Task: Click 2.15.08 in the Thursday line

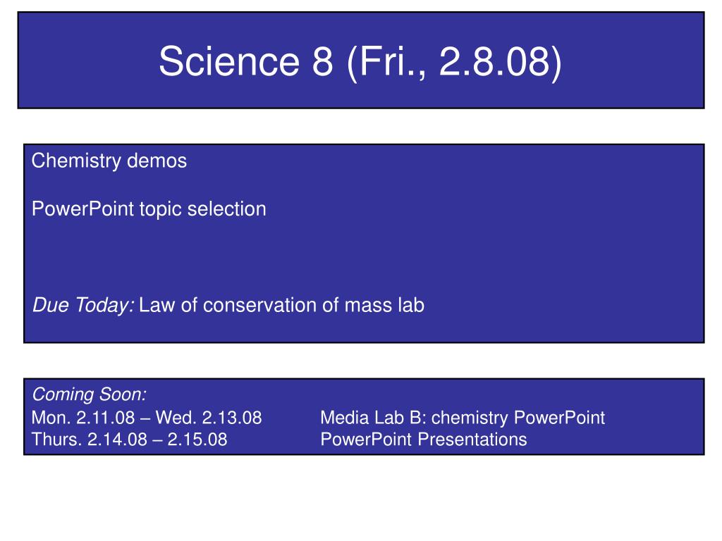Action: pyautogui.click(x=197, y=440)
